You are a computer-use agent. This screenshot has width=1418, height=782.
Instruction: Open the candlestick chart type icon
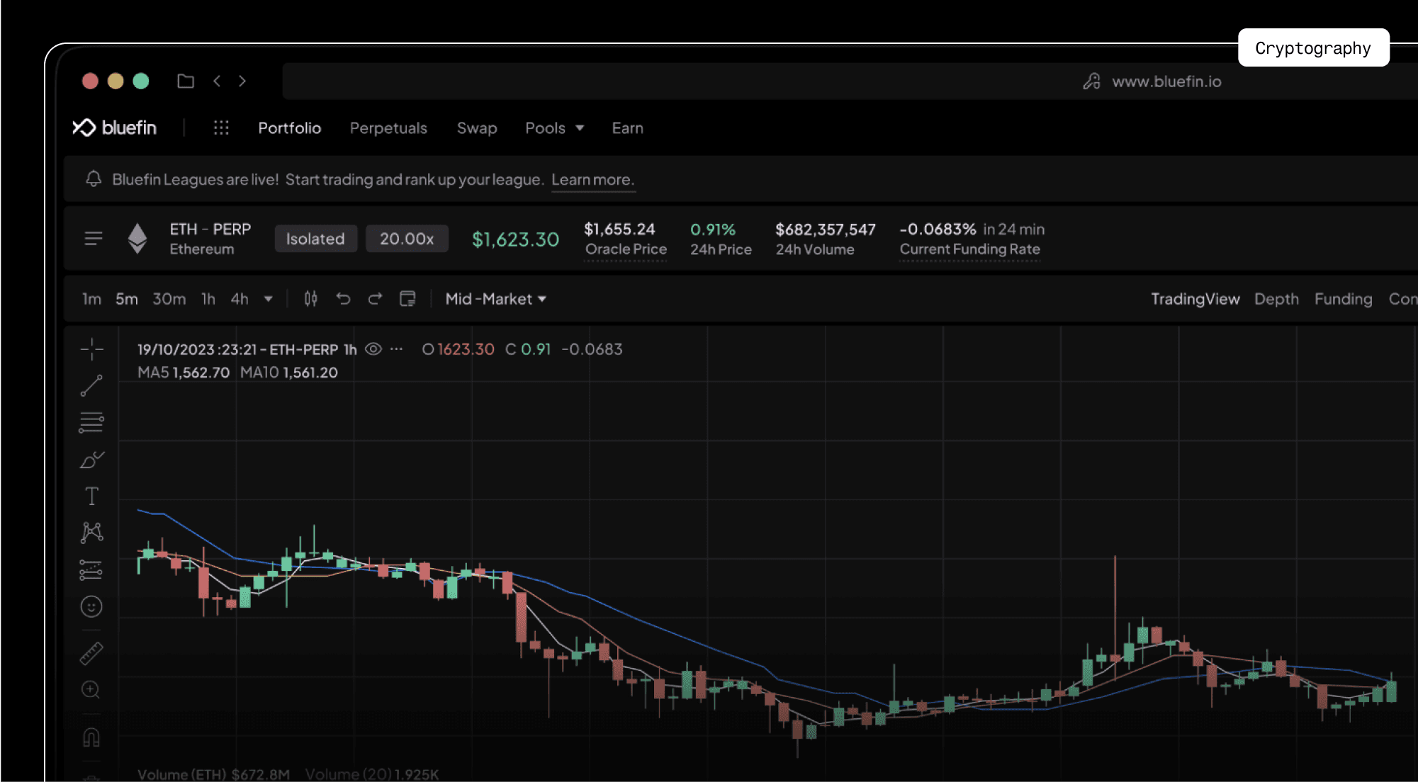click(310, 299)
